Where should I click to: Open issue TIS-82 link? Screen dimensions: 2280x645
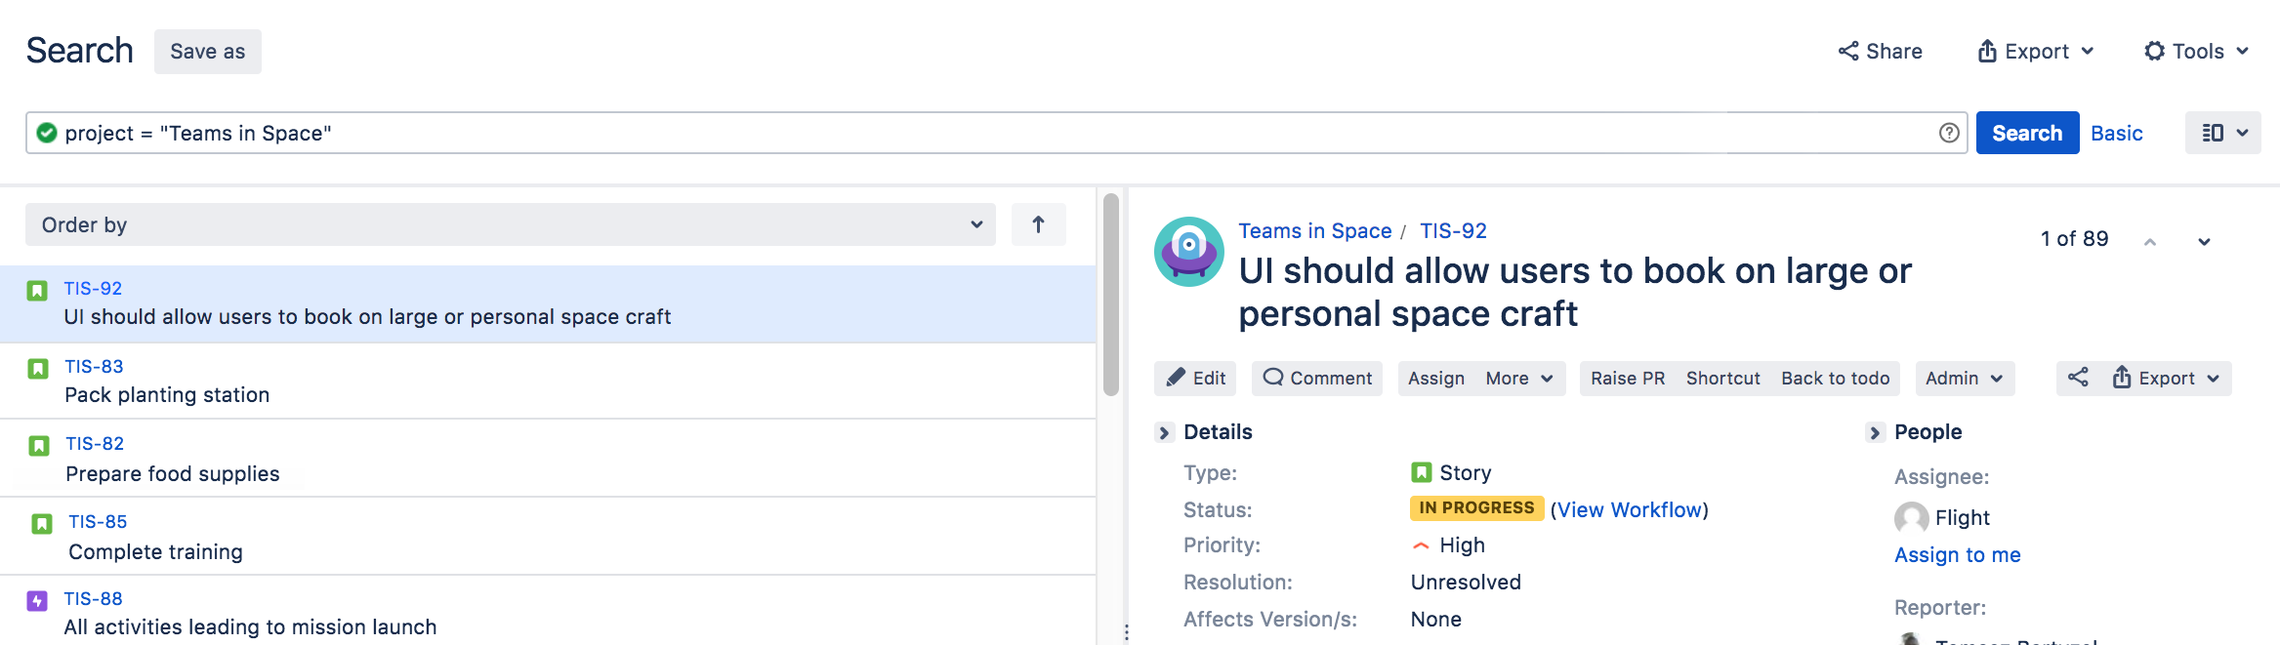click(95, 443)
